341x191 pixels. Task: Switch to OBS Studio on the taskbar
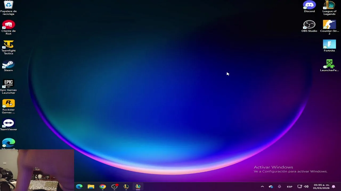coord(114,186)
